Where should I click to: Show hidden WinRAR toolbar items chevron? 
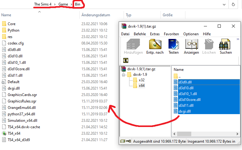click(x=238, y=39)
